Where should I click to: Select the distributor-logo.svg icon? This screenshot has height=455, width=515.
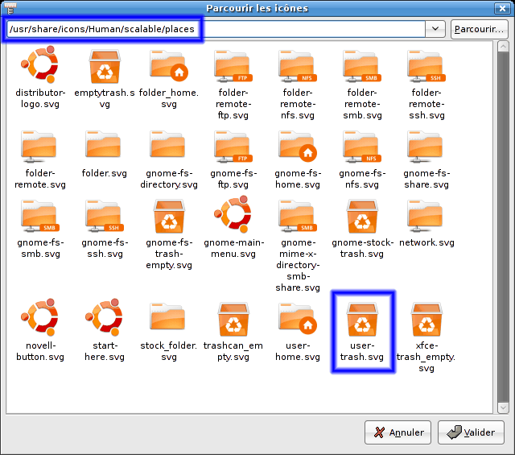40,64
